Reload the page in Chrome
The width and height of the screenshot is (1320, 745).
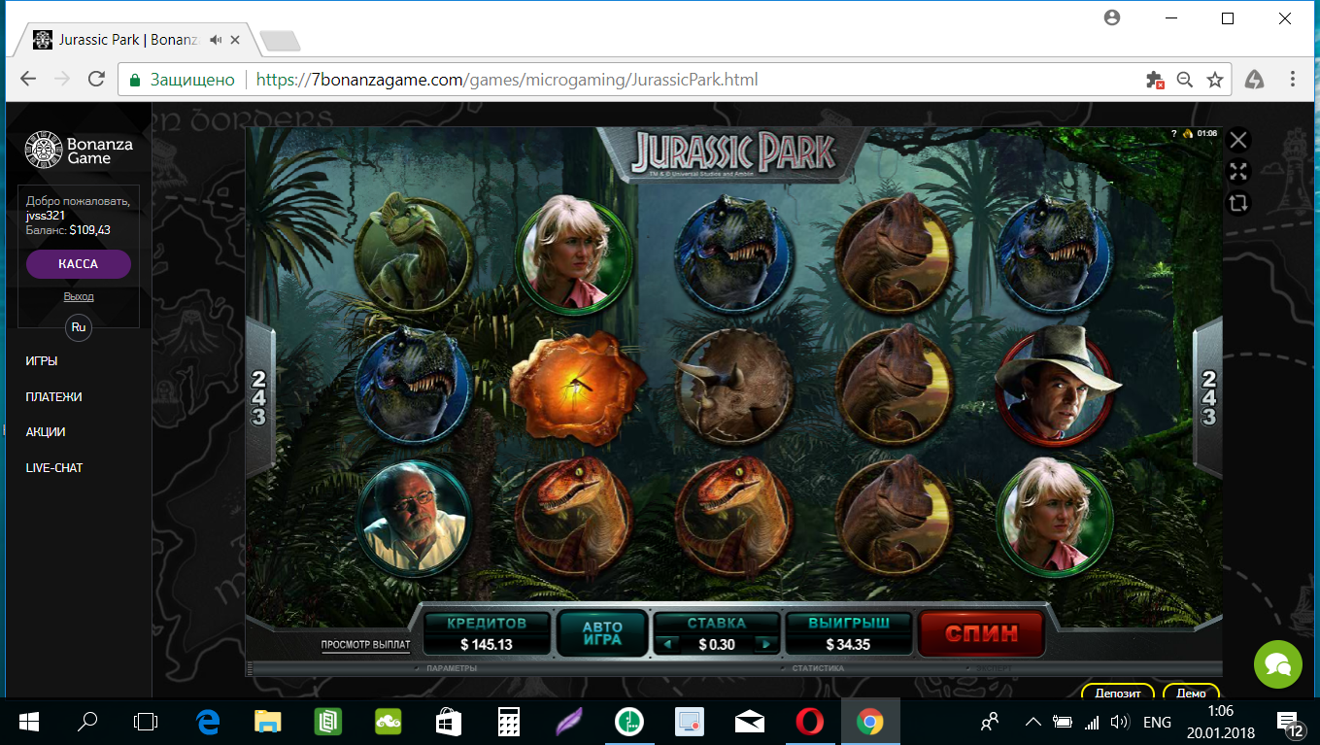coord(96,80)
